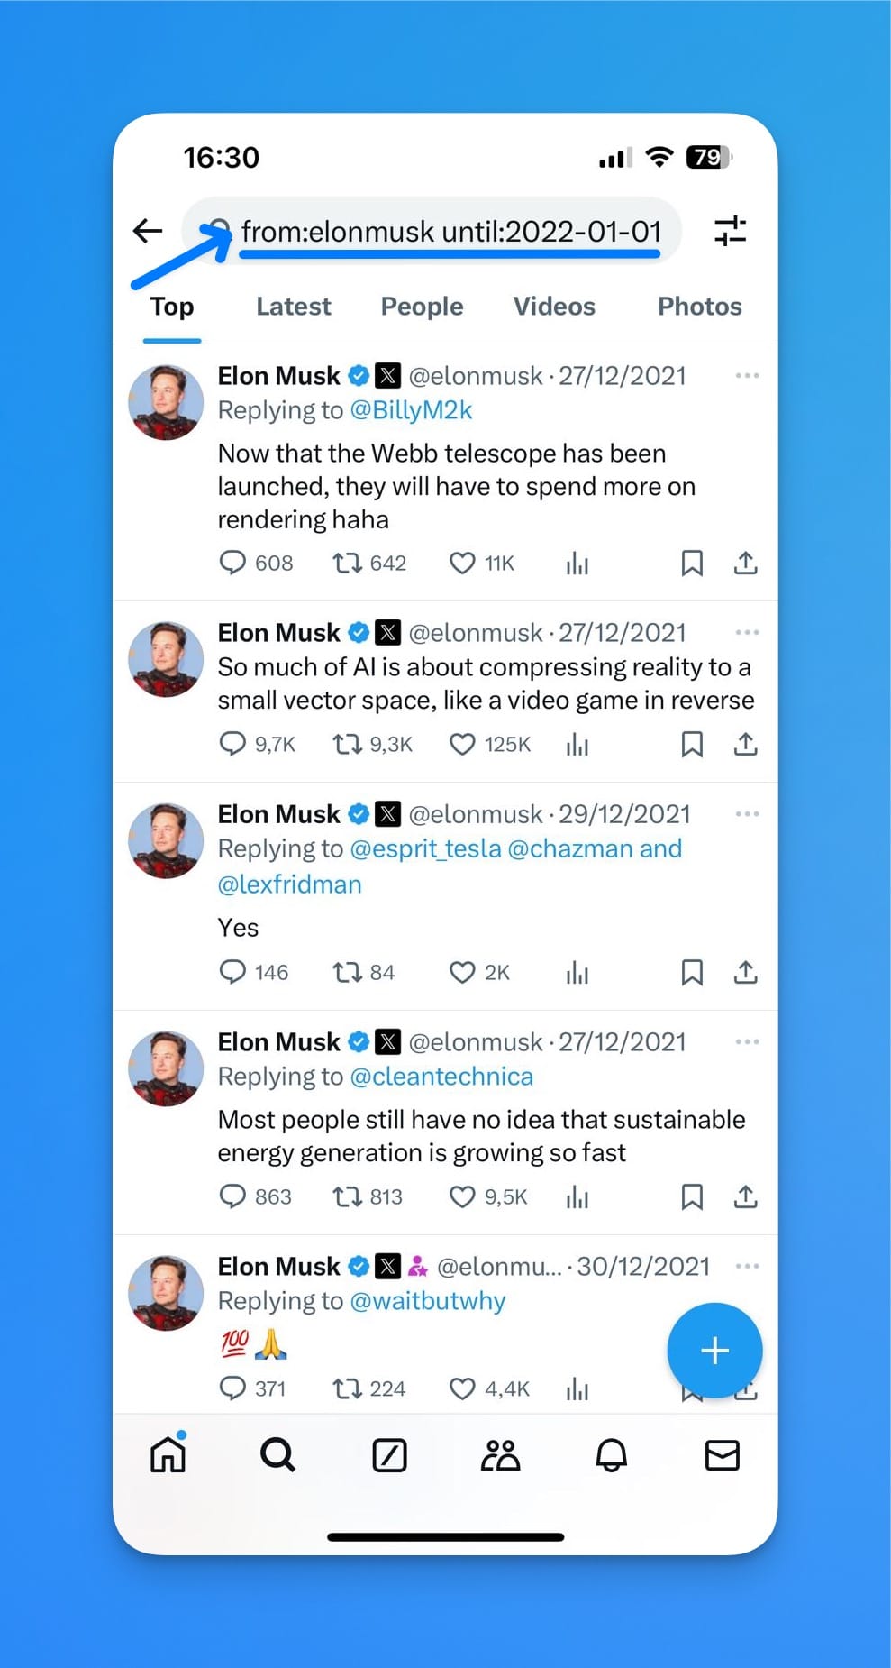Open more options on the first tweet
The width and height of the screenshot is (891, 1668).
point(747,376)
